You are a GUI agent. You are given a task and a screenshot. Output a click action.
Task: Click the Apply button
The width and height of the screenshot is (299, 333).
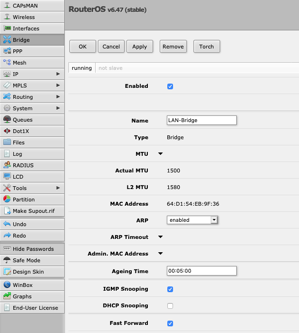coord(140,46)
